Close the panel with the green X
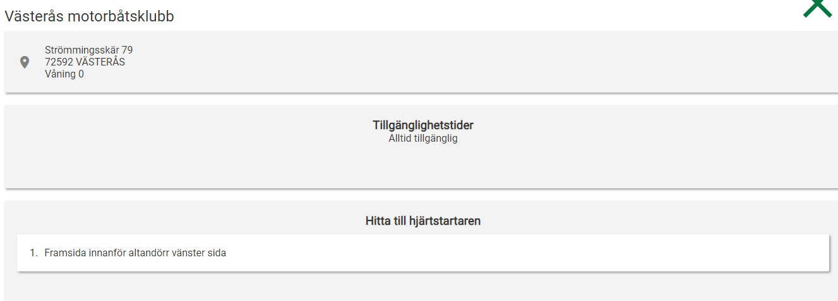Screen dimensions: 838x301 [817, 8]
